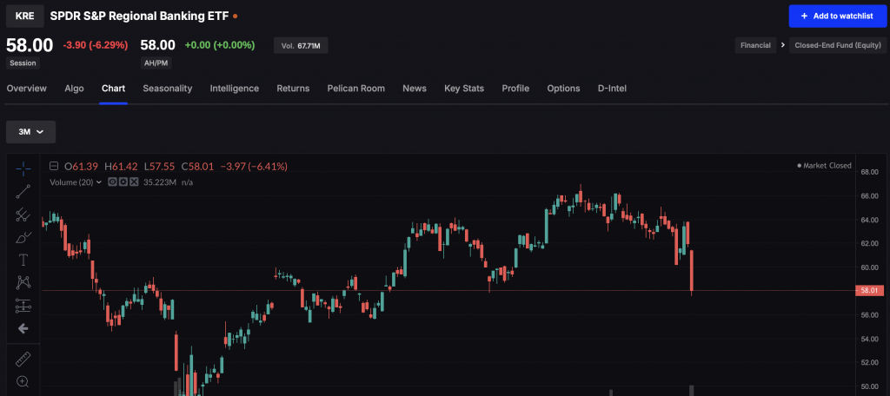
Task: Open the Volume indicator settings gear
Action: [123, 182]
